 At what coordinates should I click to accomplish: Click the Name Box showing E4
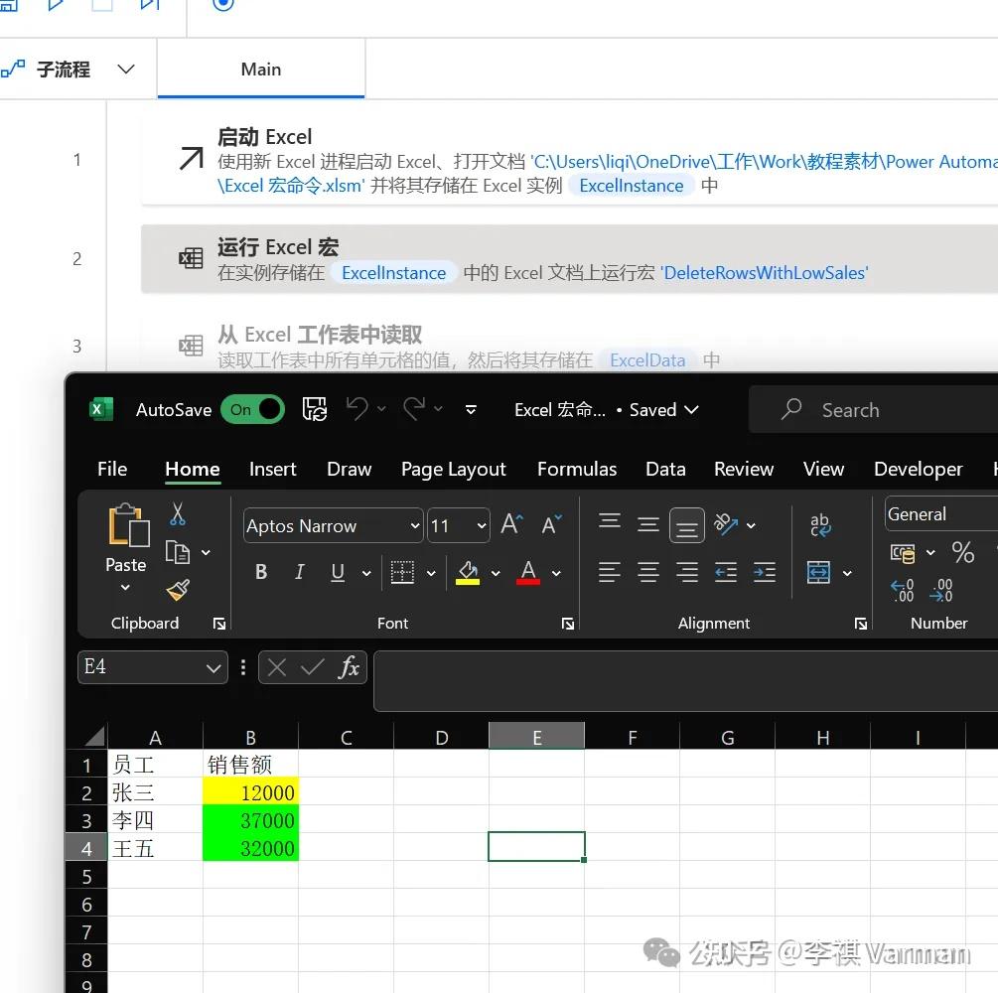pyautogui.click(x=153, y=667)
